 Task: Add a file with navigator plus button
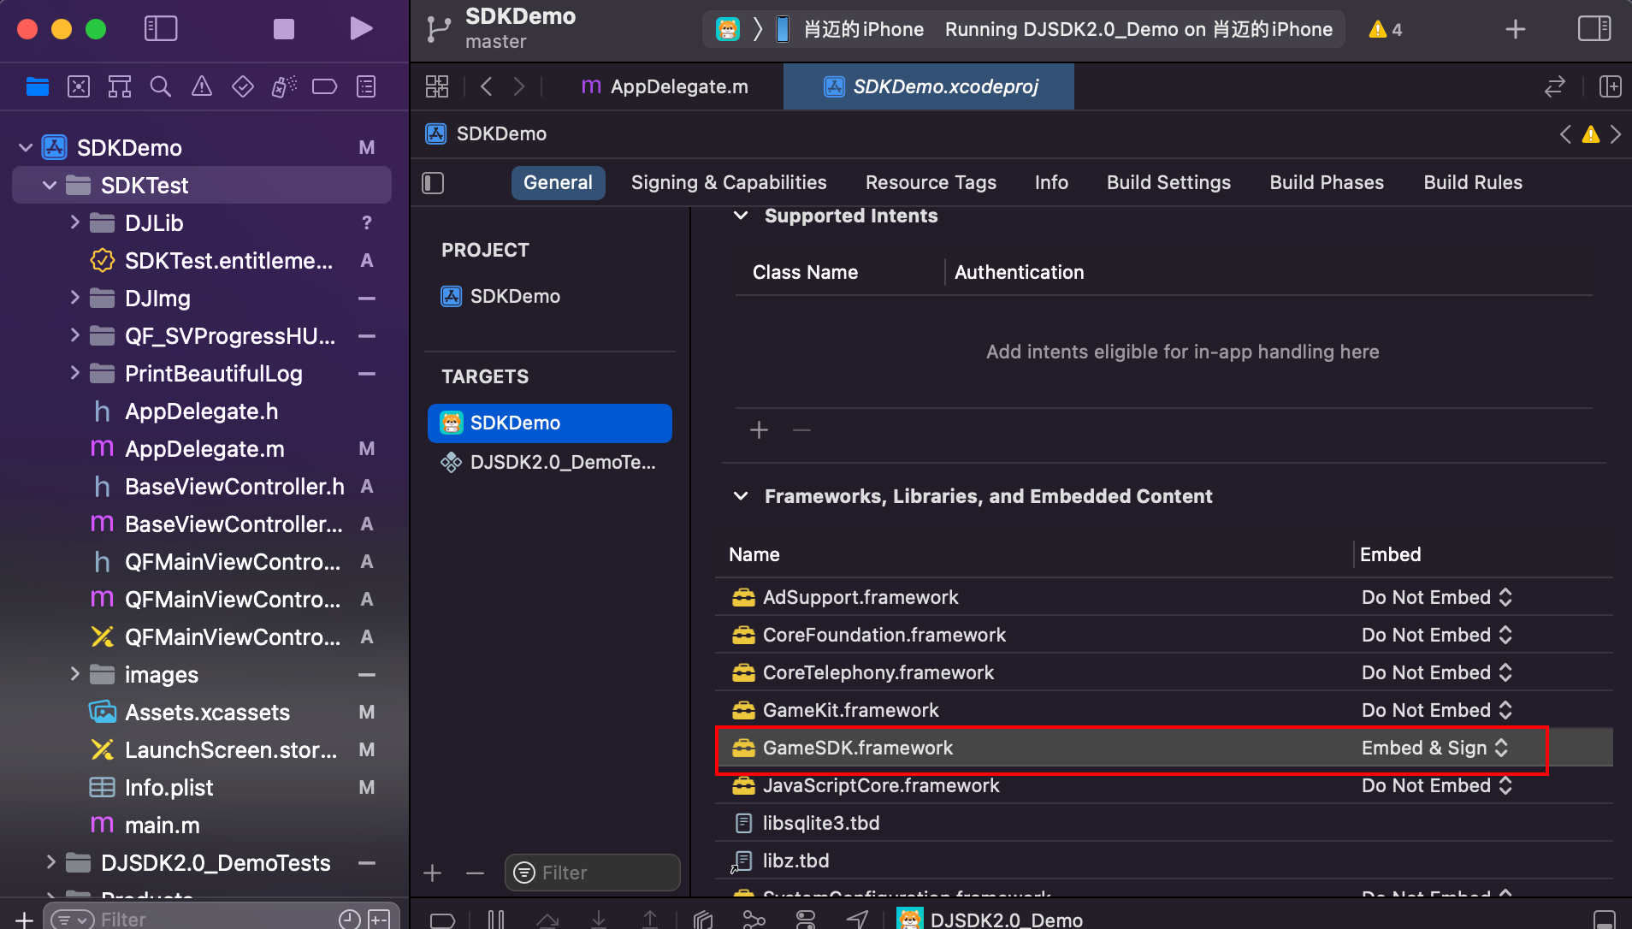pos(24,919)
